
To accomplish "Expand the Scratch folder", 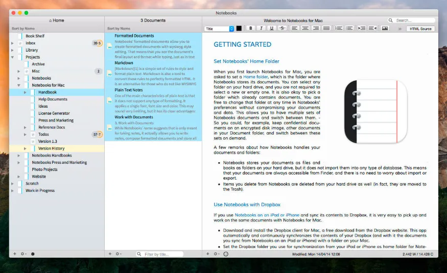I will [12, 184].
